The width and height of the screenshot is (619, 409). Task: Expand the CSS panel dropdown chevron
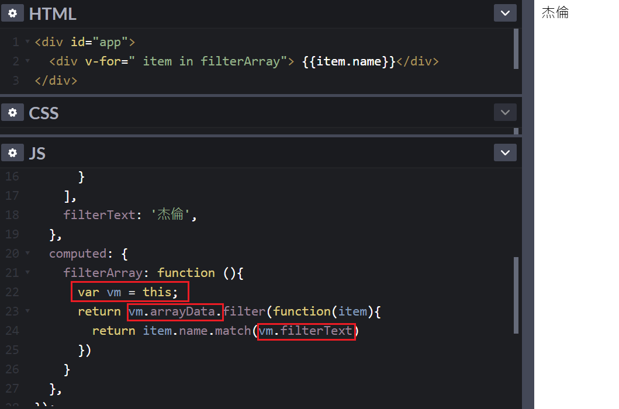(x=505, y=112)
